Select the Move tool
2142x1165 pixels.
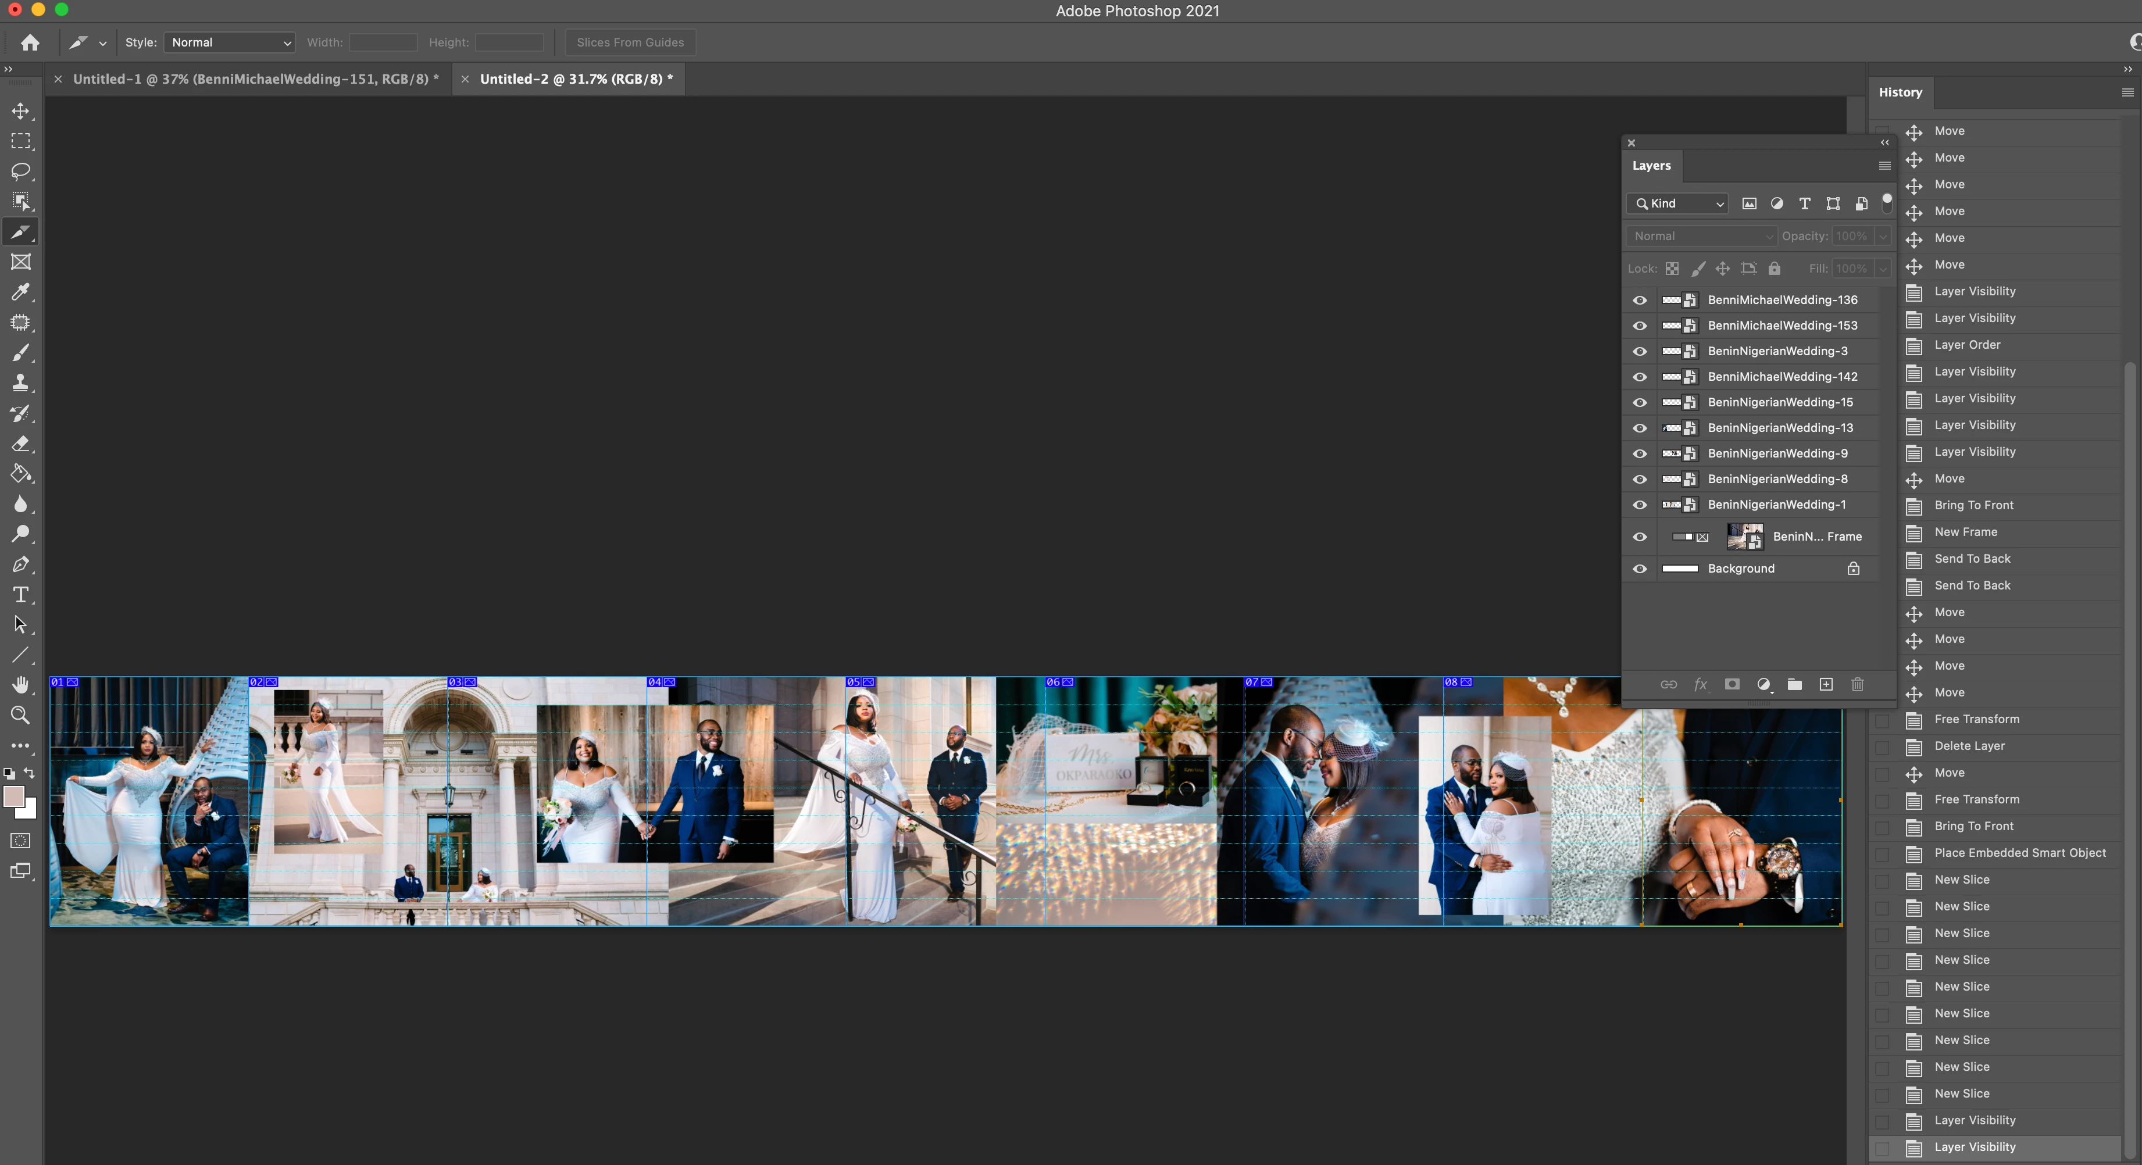(x=21, y=112)
